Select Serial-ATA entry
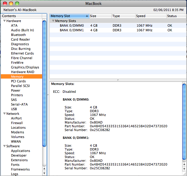This screenshot has width=187, height=176. click(19, 104)
